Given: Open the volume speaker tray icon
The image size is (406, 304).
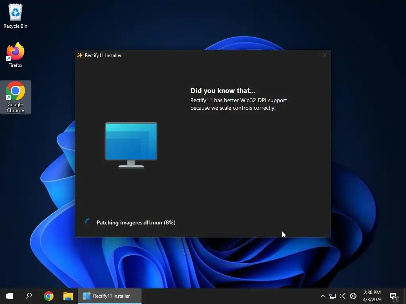Looking at the screenshot, I should [x=342, y=296].
